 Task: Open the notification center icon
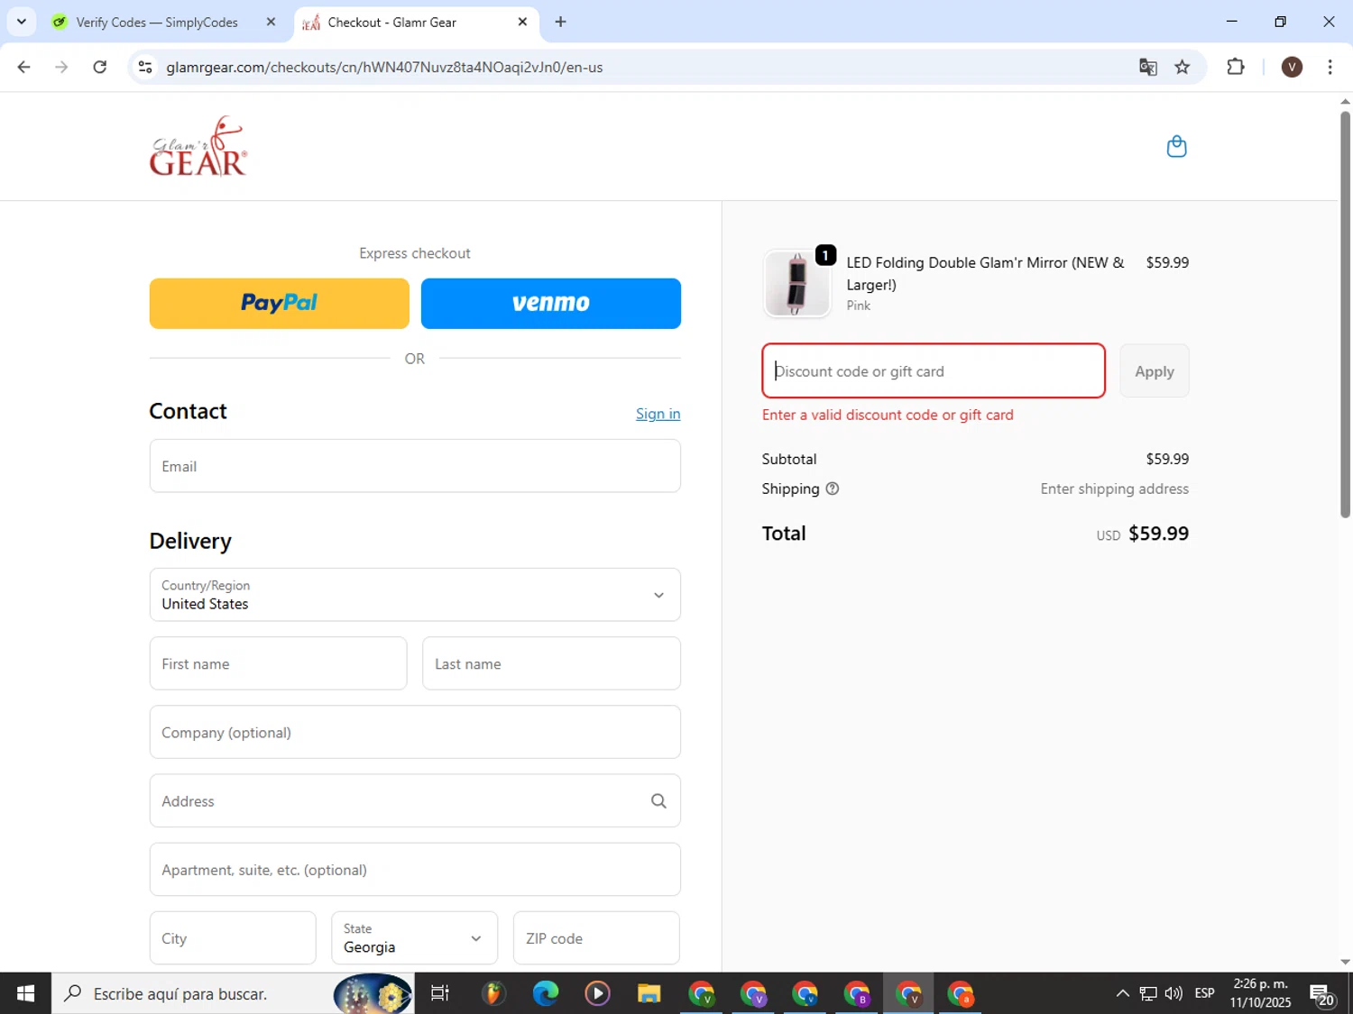pyautogui.click(x=1322, y=994)
